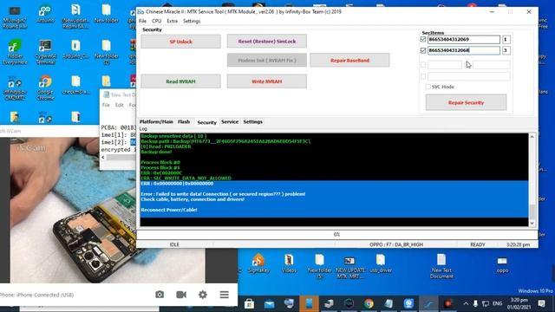Screen dimensions: 555x312
Task: Open File menu in New Text Document window
Action: tap(106, 105)
